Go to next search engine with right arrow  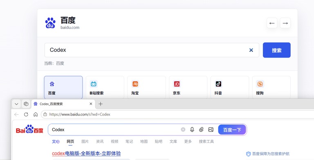tap(285, 23)
